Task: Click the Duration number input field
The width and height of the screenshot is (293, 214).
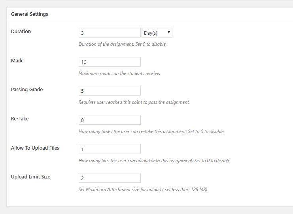Action: point(110,33)
